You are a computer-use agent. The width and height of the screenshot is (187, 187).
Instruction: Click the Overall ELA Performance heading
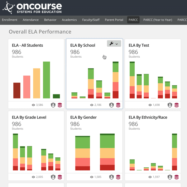point(40,32)
